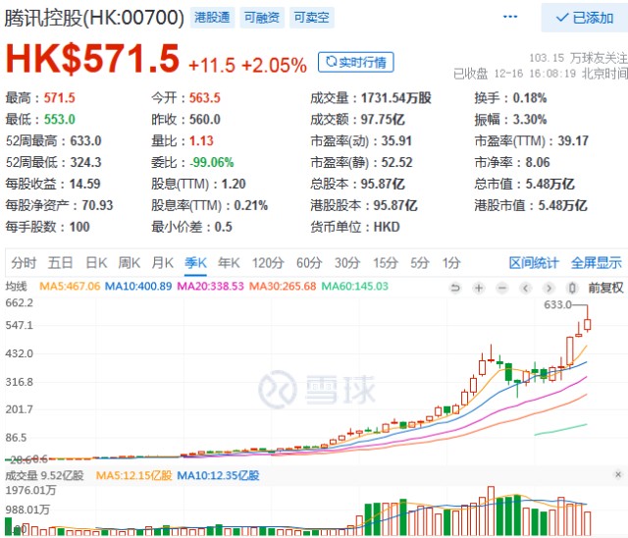Switch to the 分时 chart tab
628x538 pixels.
click(x=24, y=263)
